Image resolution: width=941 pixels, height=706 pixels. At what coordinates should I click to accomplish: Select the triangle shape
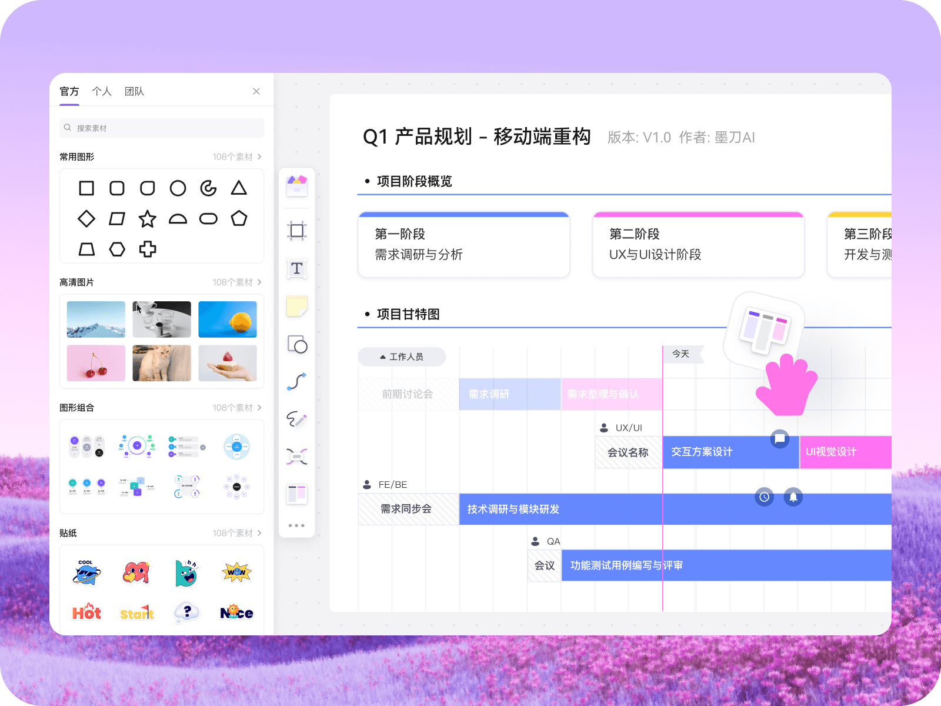click(x=239, y=188)
